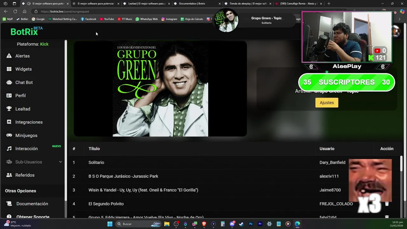Click the Solitario song title

pyautogui.click(x=96, y=163)
